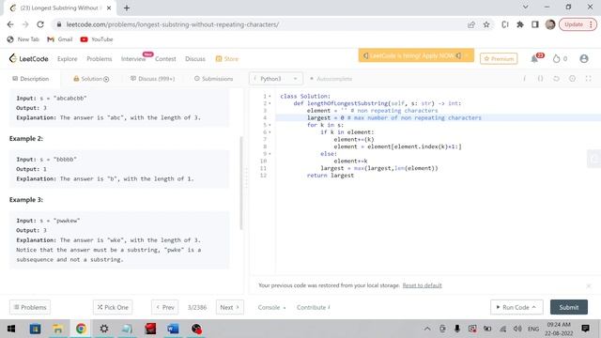Viewport: 601px width, 338px height.
Task: Open Chrome tab search chevron
Action: (526, 7)
